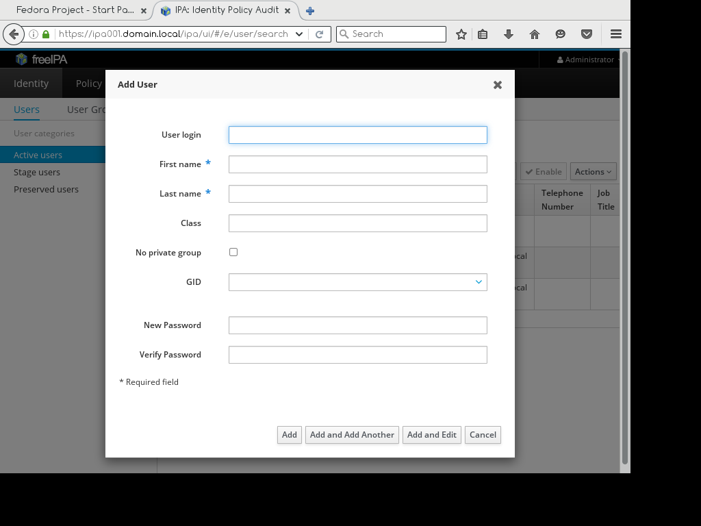
Task: Select the IPA Identity Policy Audit tab
Action: pos(227,10)
